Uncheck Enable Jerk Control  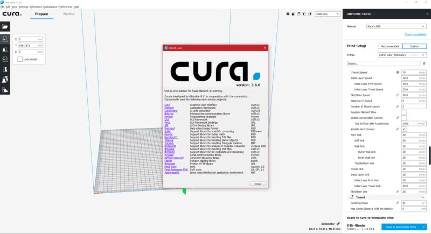[x=404, y=129]
